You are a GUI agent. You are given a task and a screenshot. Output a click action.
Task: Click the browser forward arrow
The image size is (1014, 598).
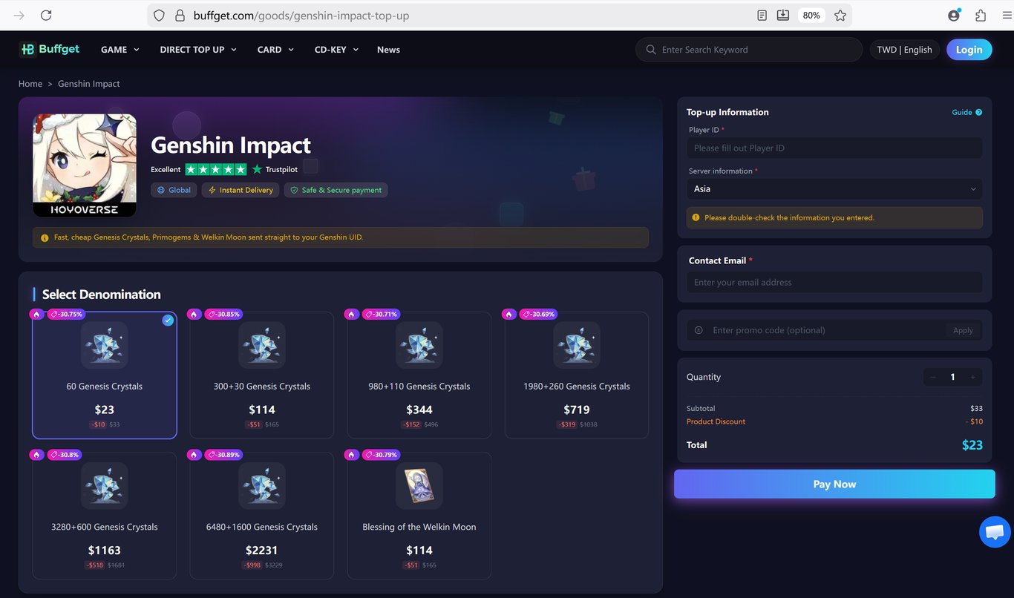coord(19,16)
